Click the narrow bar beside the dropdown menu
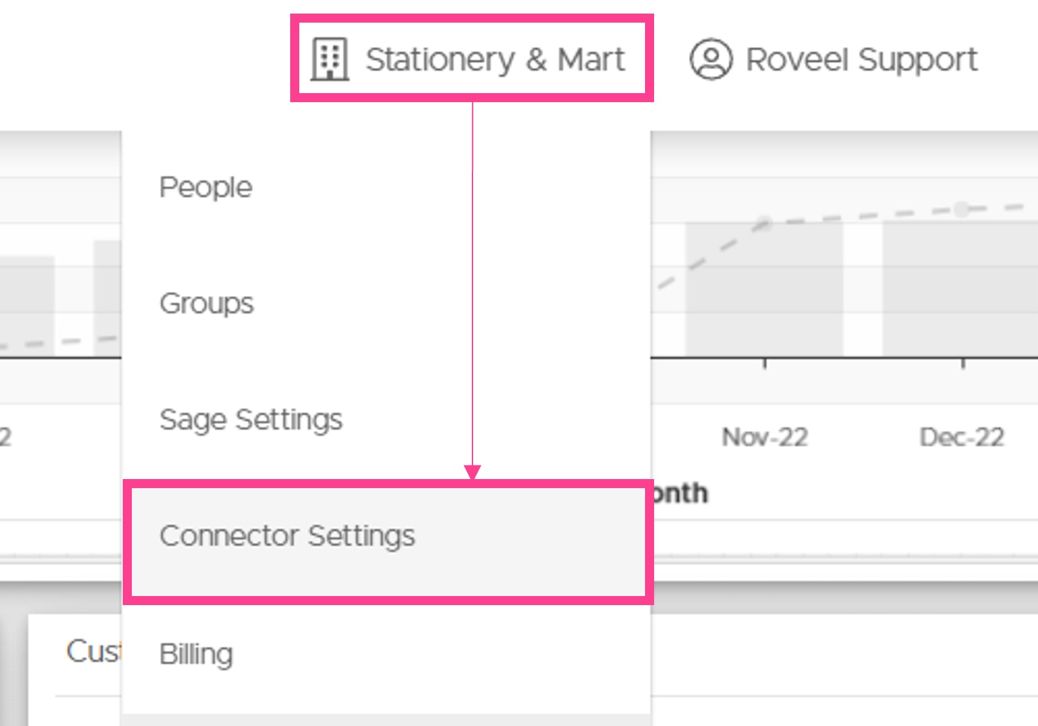 pos(107,298)
